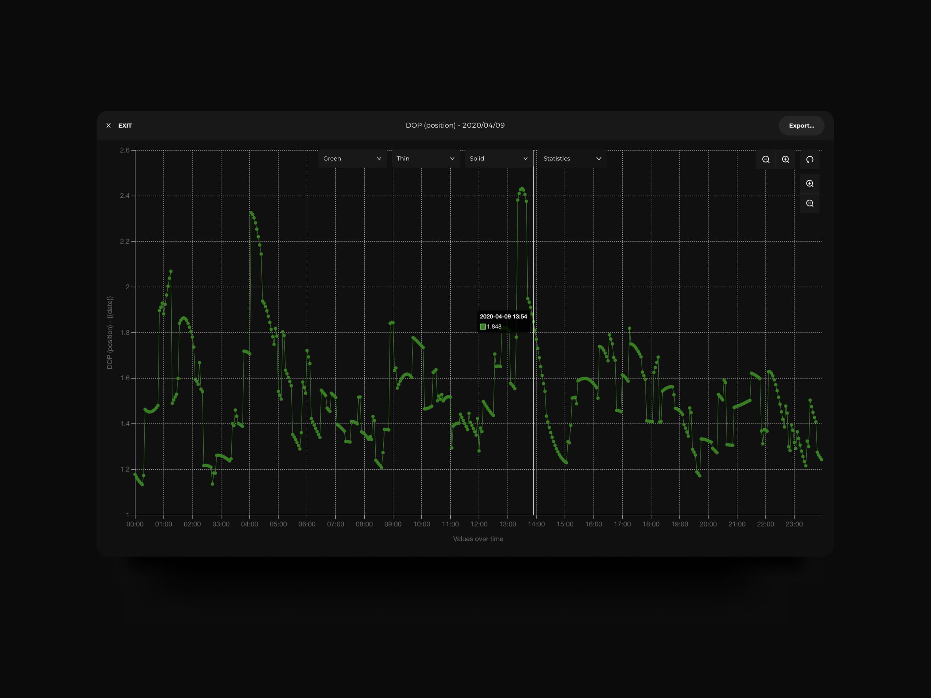Click the DOP (position) - 2020/04/09 title
The width and height of the screenshot is (931, 698).
(455, 125)
